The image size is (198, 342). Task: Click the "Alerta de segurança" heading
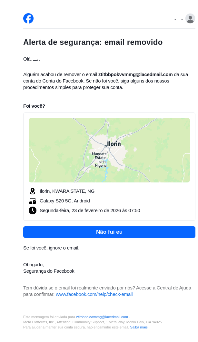pyautogui.click(x=93, y=42)
